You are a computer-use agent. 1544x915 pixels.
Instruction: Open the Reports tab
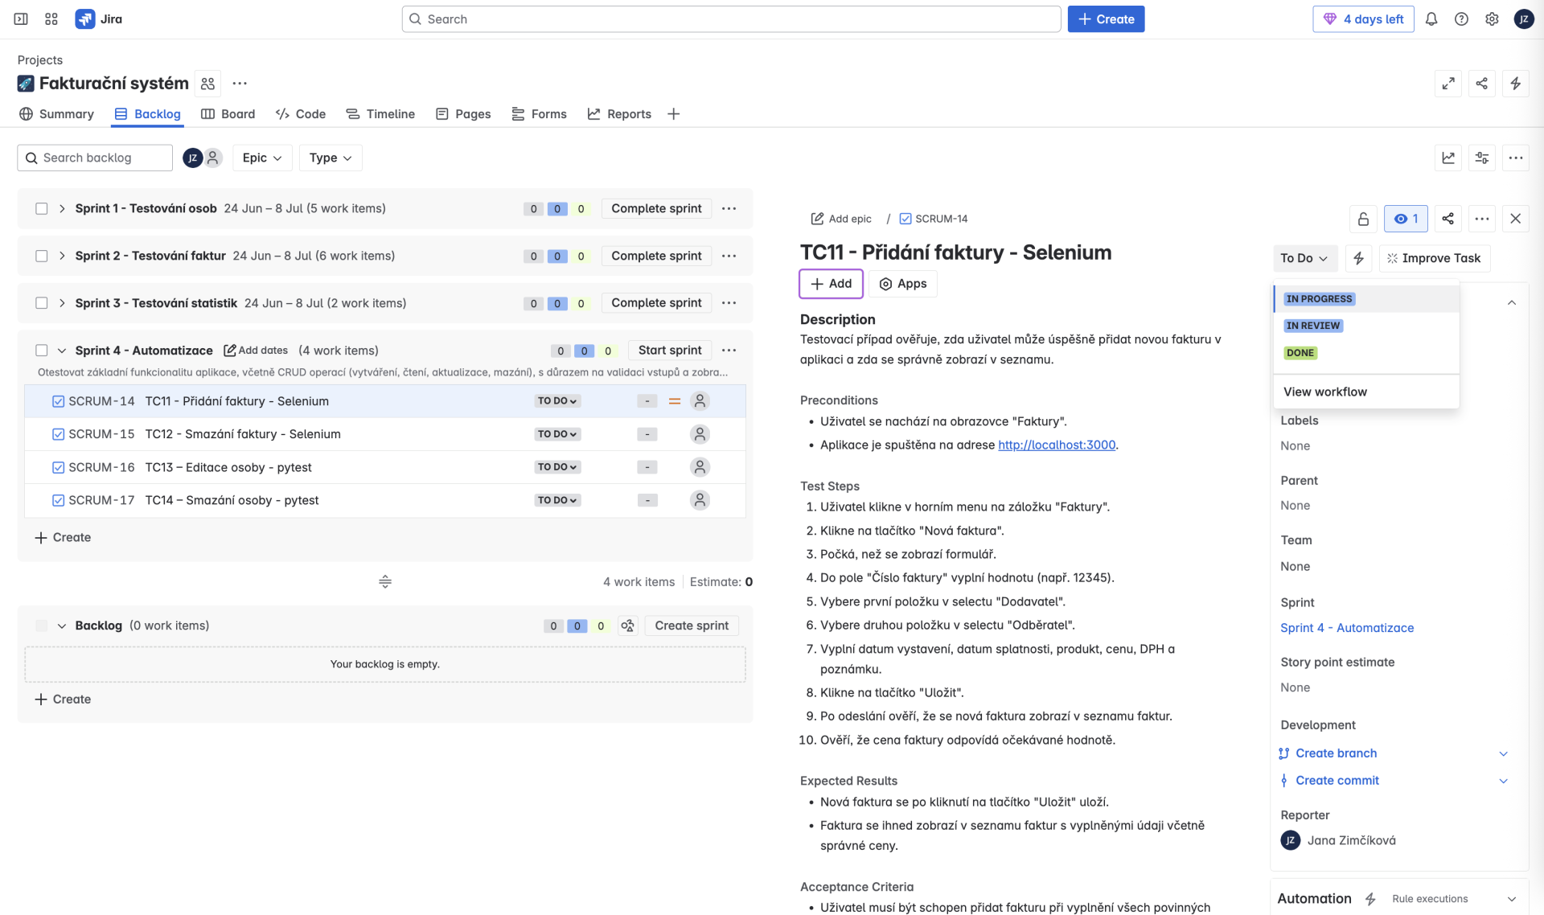coord(619,114)
